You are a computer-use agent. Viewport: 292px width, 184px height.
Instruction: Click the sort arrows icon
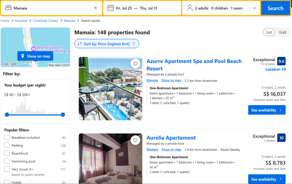point(80,44)
